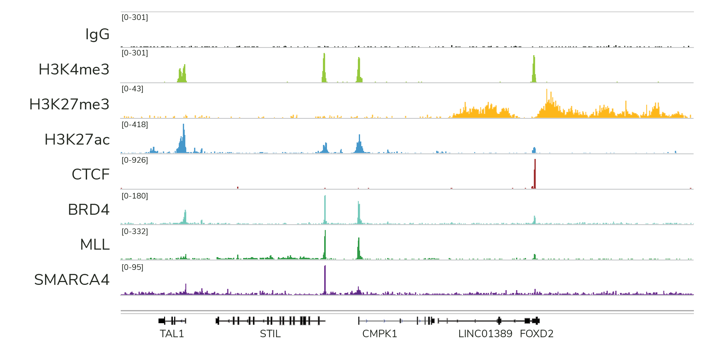Select the CTCF track label
Viewport: 707px width, 345px height.
pyautogui.click(x=90, y=174)
